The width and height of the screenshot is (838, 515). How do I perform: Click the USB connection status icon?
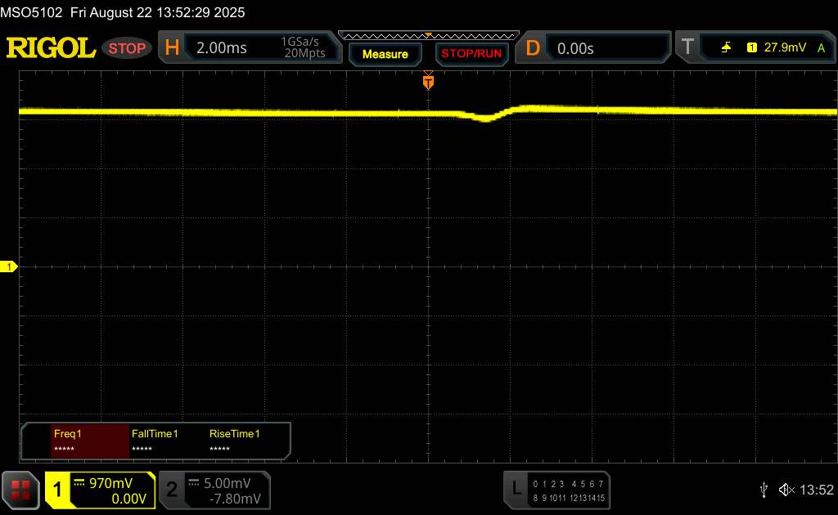pos(764,490)
